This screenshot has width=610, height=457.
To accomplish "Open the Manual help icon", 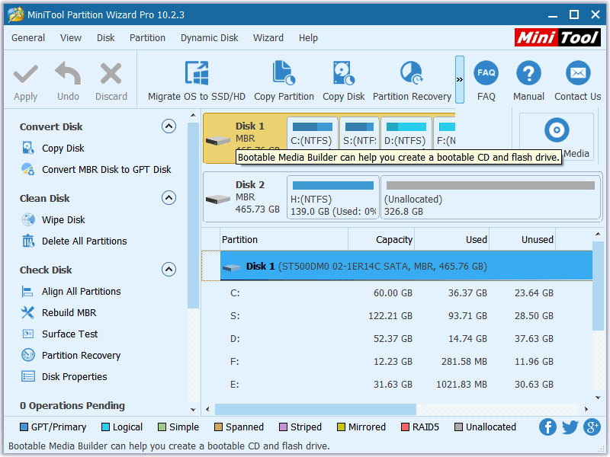I will (528, 72).
